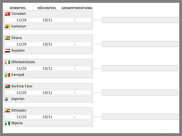Click the Ethiopia flag next to Äthiopien

click(7, 110)
